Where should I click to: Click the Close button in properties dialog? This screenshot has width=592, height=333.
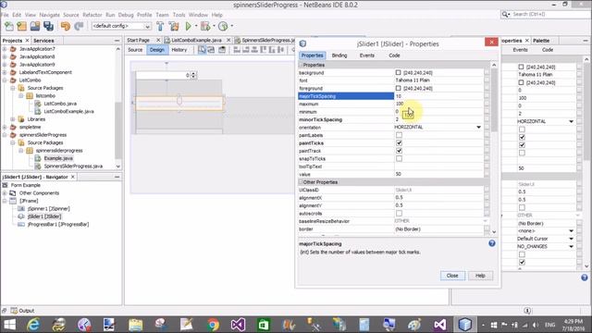click(x=452, y=276)
